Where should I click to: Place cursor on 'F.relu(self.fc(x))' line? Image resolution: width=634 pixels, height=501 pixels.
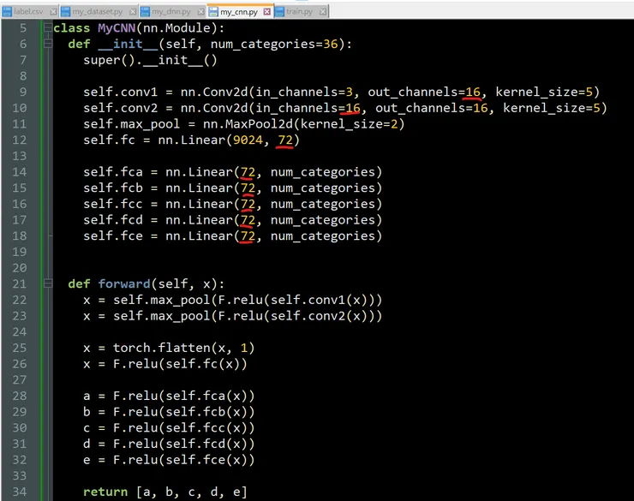click(180, 364)
